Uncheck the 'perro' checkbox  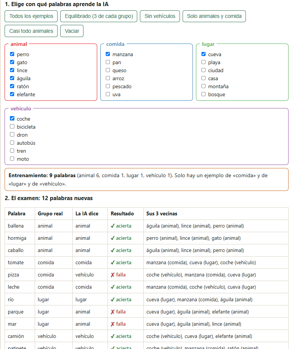[x=12, y=54]
